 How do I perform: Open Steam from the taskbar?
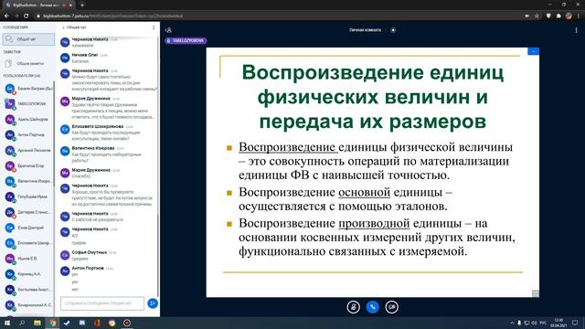coord(67,323)
